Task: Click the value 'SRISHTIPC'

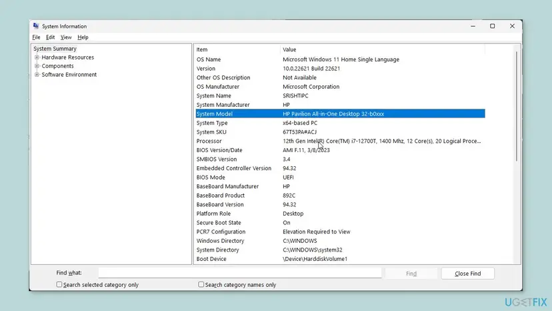Action: click(x=295, y=95)
